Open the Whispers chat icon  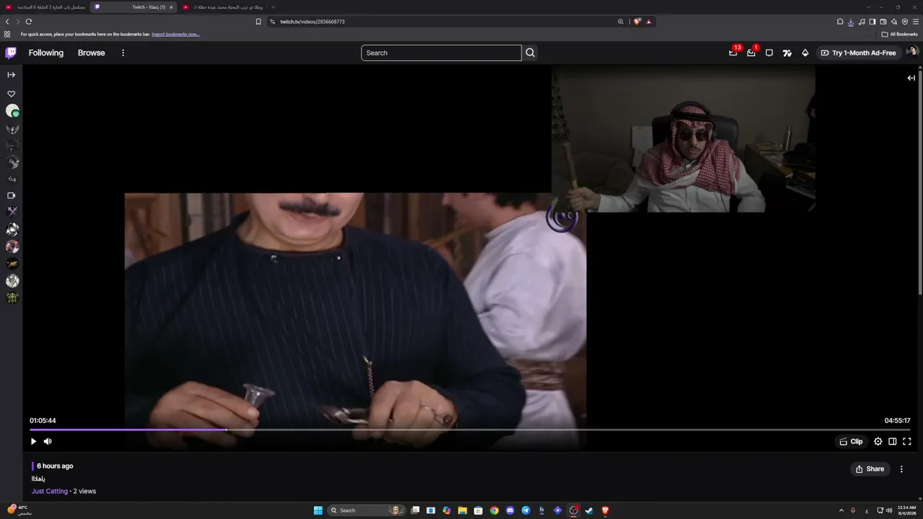769,53
